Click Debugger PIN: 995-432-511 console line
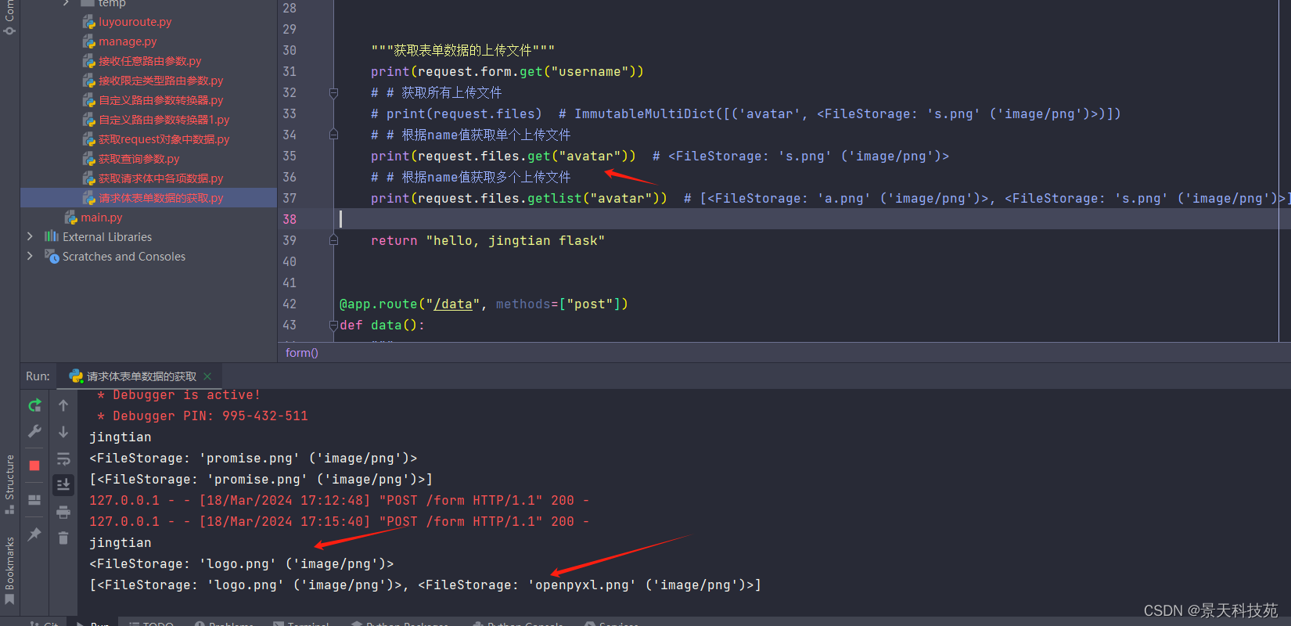The width and height of the screenshot is (1291, 626). (203, 416)
